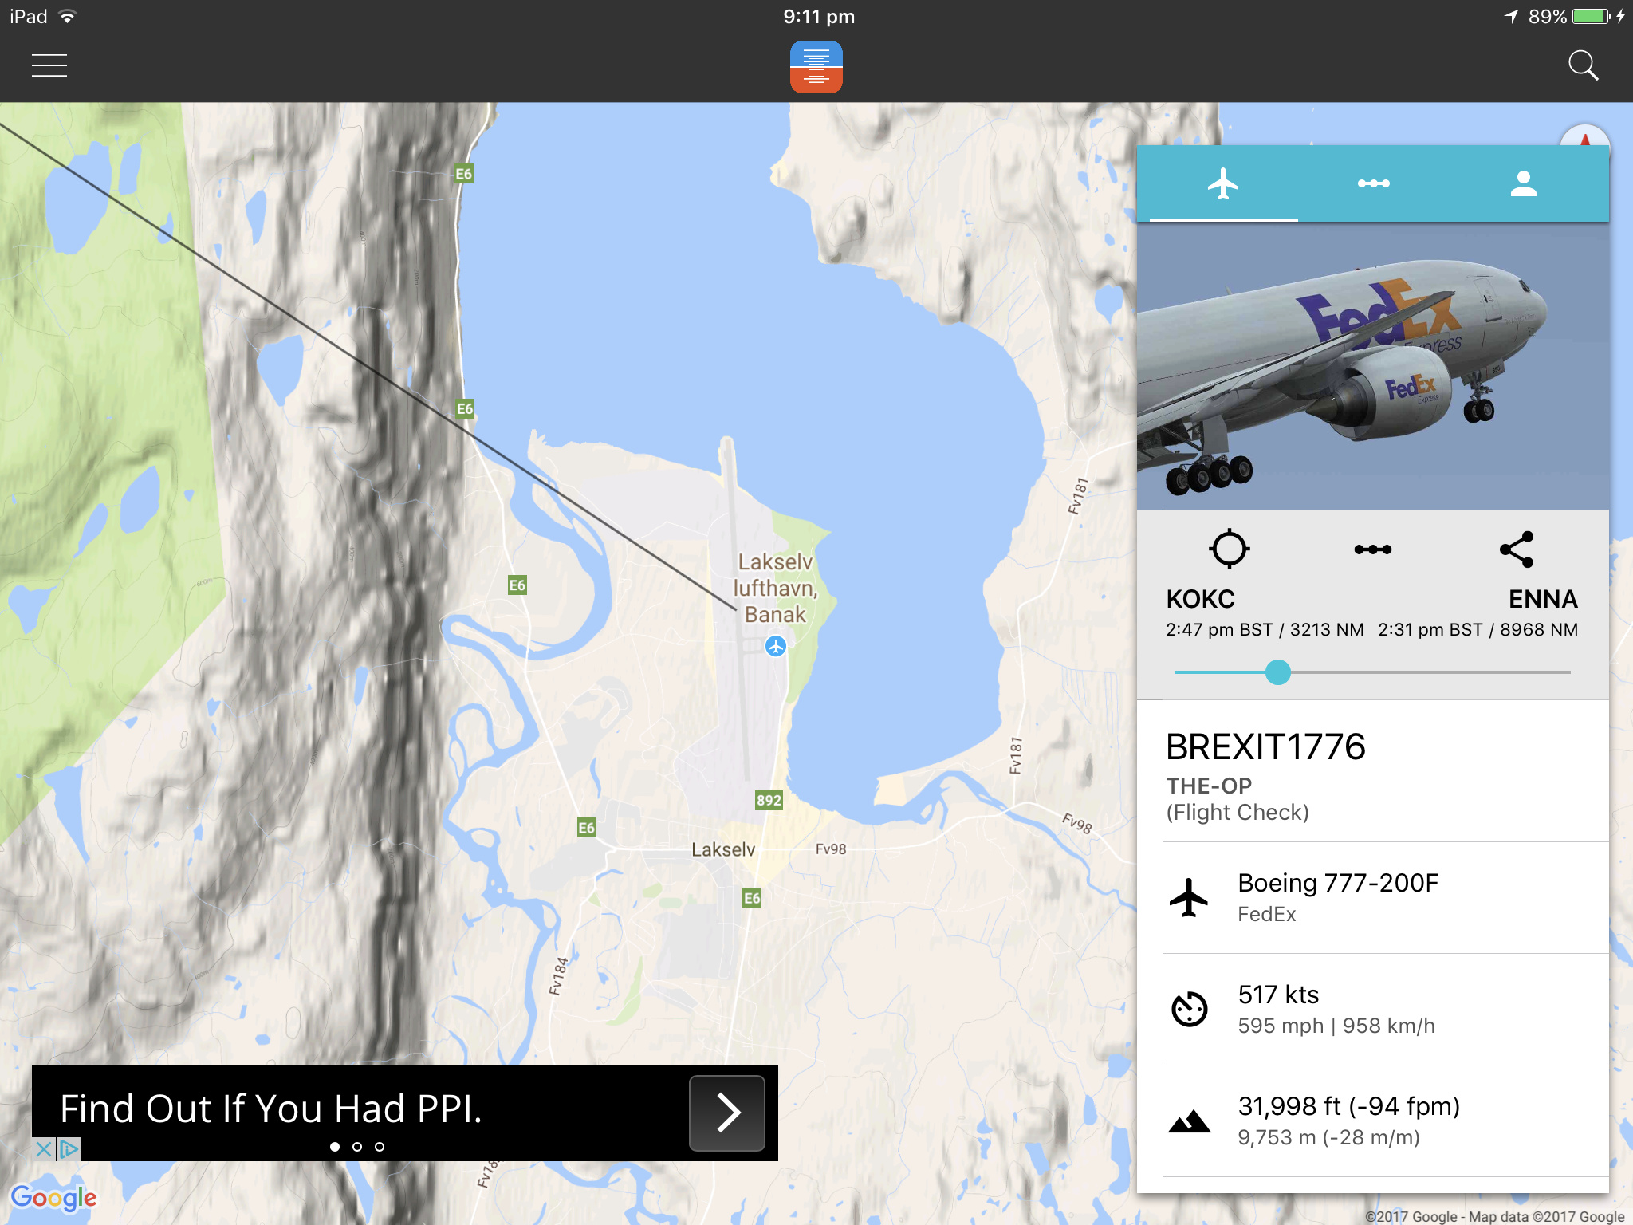The width and height of the screenshot is (1633, 1225).
Task: Tap the search magnifier icon
Action: point(1583,65)
